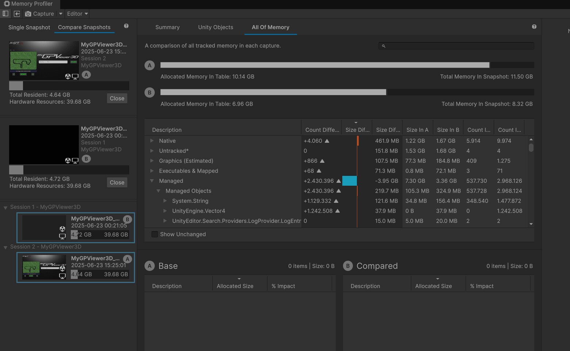570x351 pixels.
Task: Enable the Show Unchanged checkbox
Action: click(x=155, y=234)
